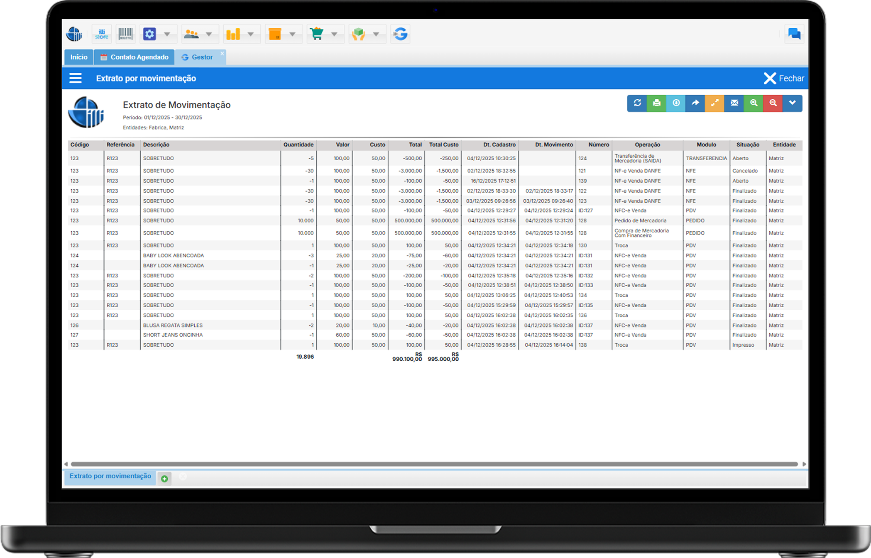Open the blue chevron-down options menu

click(x=792, y=103)
